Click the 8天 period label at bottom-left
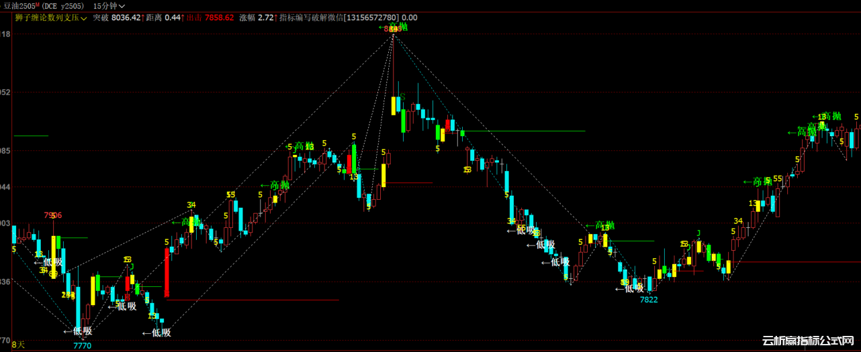 coord(17,345)
